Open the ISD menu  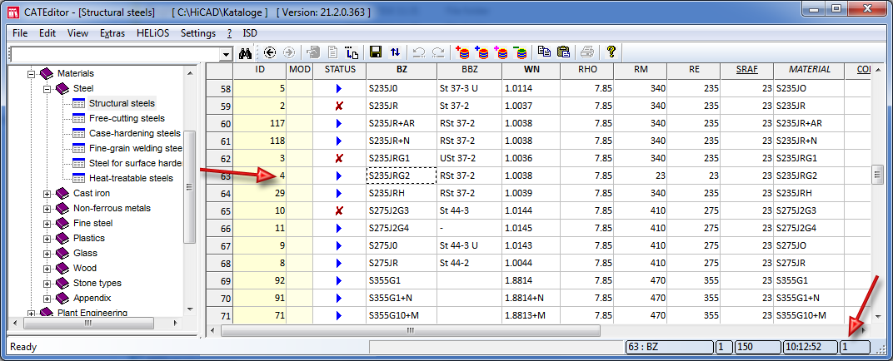point(250,33)
